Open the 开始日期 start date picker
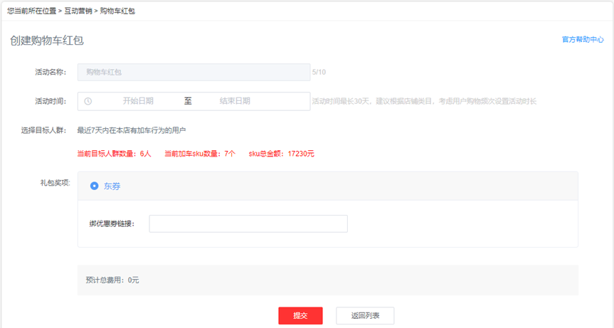 pyautogui.click(x=138, y=101)
